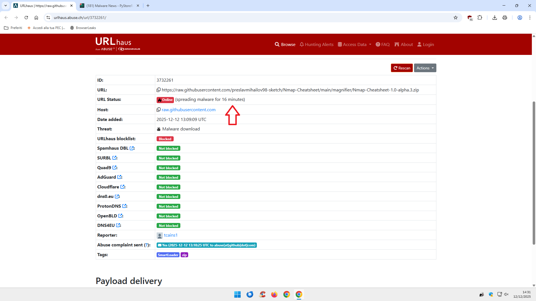The height and width of the screenshot is (301, 536).
Task: Click the volume muted tray icon
Action: 506,294
